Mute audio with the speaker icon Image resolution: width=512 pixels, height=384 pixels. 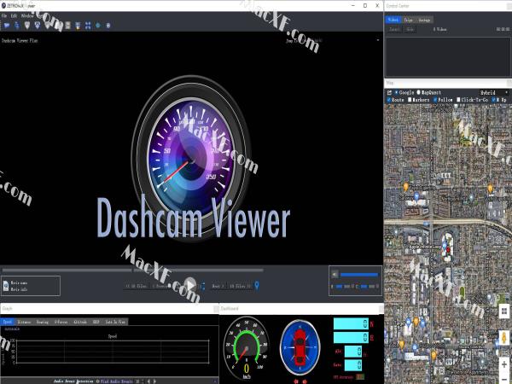(x=335, y=274)
